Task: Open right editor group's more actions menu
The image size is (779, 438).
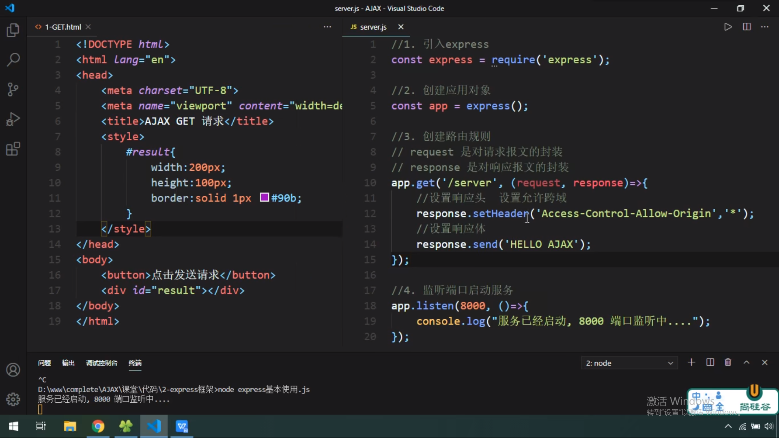Action: click(765, 27)
